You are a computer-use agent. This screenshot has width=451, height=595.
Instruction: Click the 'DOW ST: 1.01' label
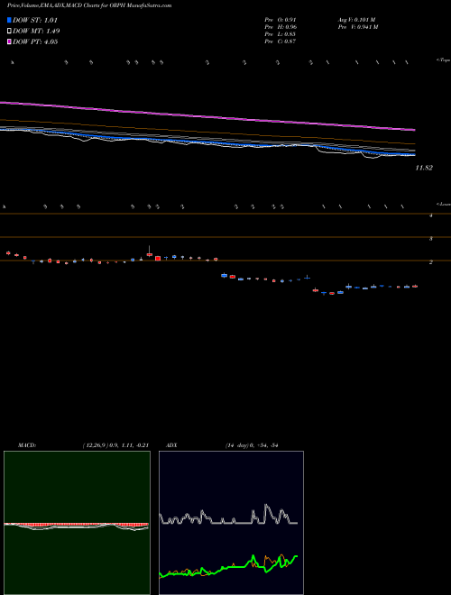35,20
